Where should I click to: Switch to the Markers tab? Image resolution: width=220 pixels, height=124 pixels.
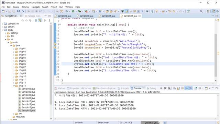[x=60, y=88]
